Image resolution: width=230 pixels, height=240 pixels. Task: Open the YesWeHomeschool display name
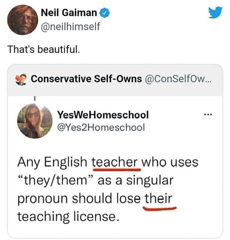pos(103,115)
